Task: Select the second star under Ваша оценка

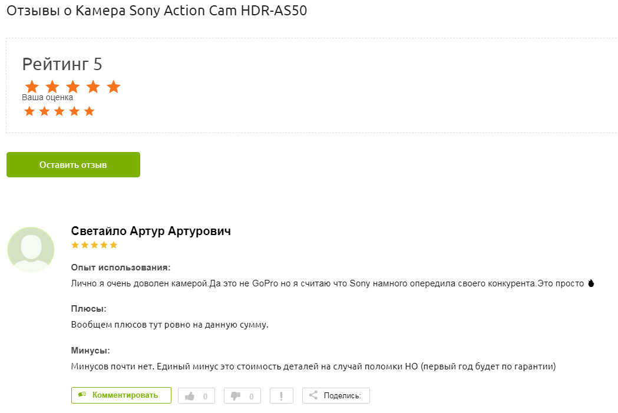Action: coord(44,111)
